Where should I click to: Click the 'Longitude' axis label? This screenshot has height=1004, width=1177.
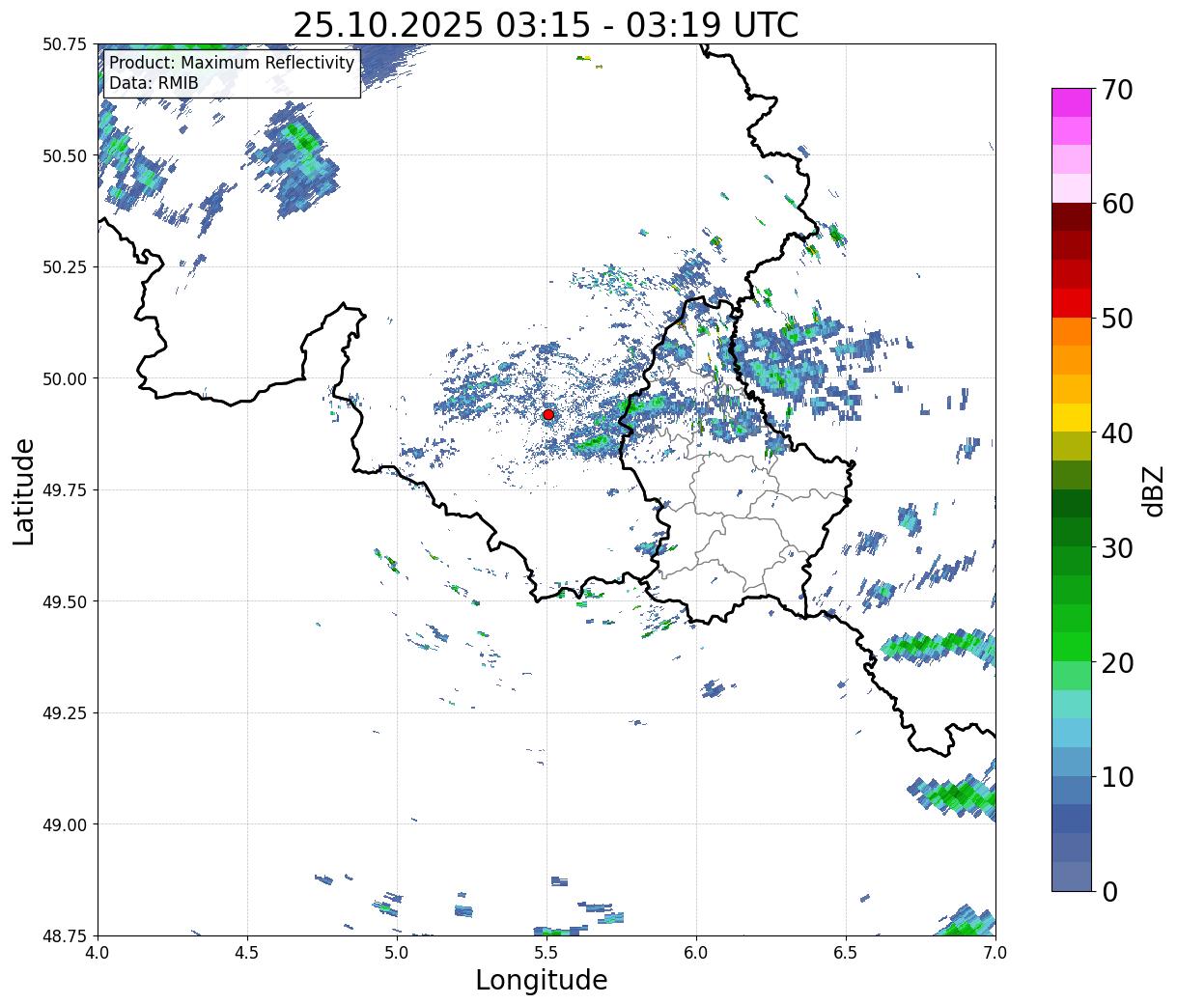[542, 980]
